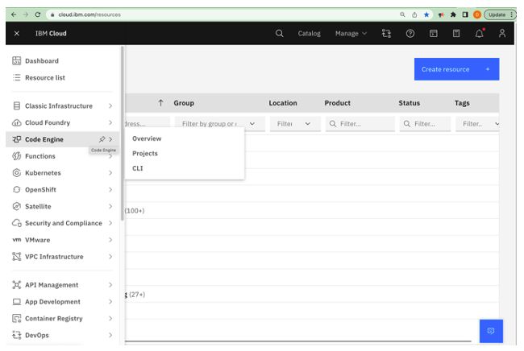Click the DevOps loop icon
The image size is (524, 351).
[x=16, y=335]
